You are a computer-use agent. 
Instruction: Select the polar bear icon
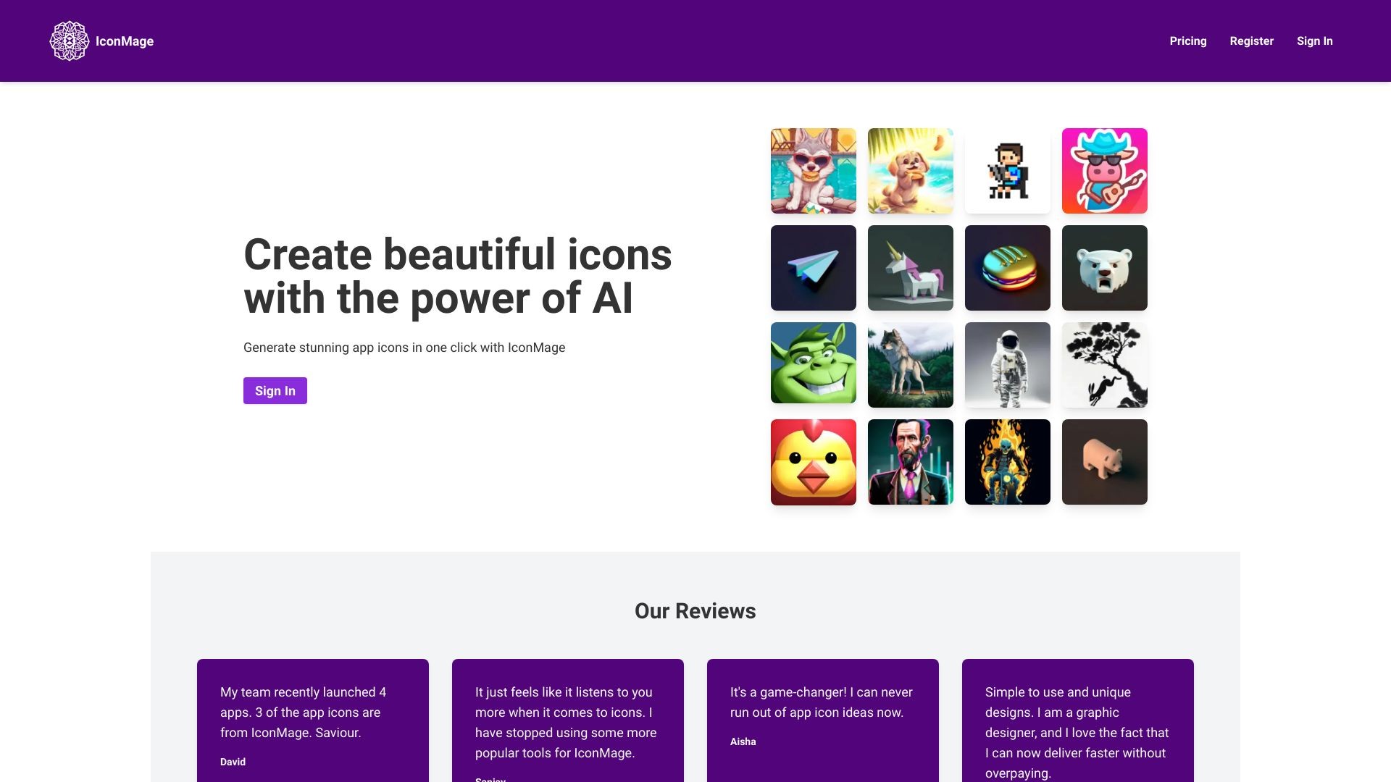click(1104, 268)
